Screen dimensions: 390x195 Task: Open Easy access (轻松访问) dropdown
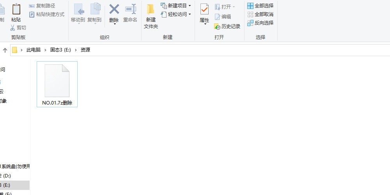[190, 14]
